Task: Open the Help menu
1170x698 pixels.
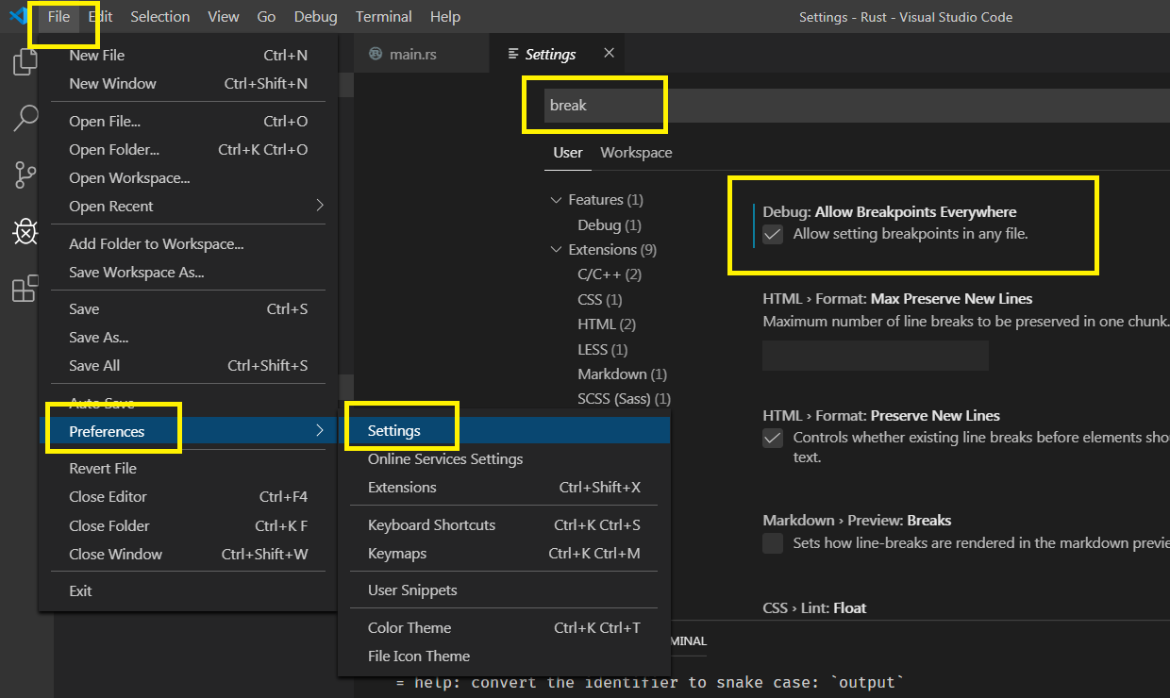Action: click(x=445, y=16)
